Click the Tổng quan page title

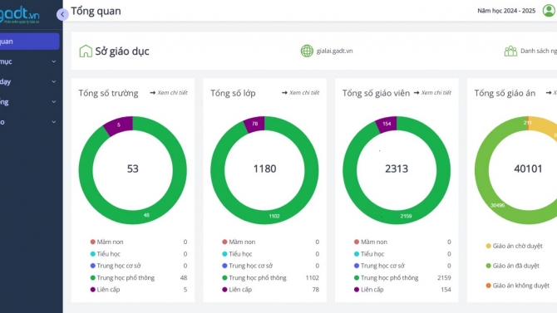coord(96,11)
